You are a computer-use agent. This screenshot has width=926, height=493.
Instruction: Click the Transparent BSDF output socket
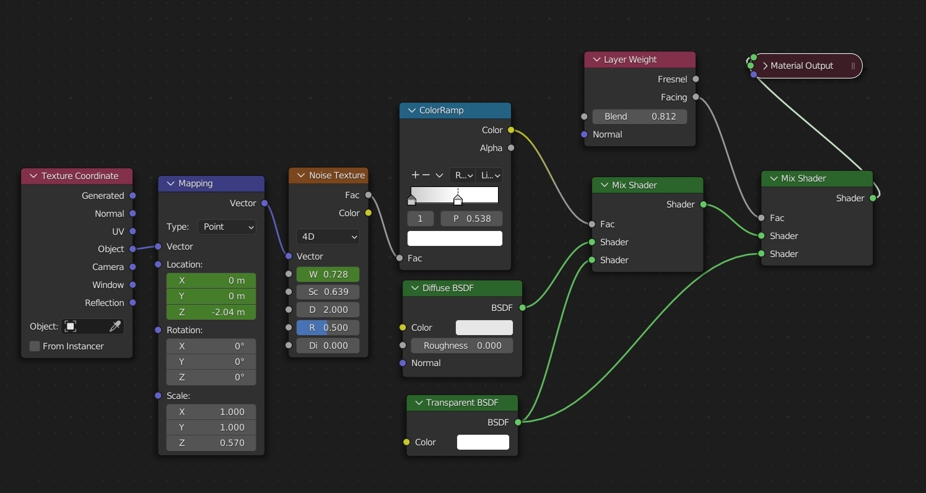click(518, 422)
